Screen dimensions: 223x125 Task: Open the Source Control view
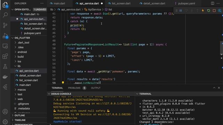pyautogui.click(x=5, y=25)
